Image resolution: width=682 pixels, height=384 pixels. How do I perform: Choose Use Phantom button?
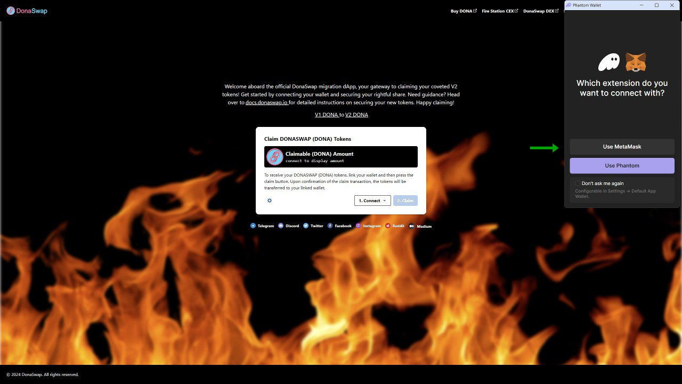[x=622, y=165]
